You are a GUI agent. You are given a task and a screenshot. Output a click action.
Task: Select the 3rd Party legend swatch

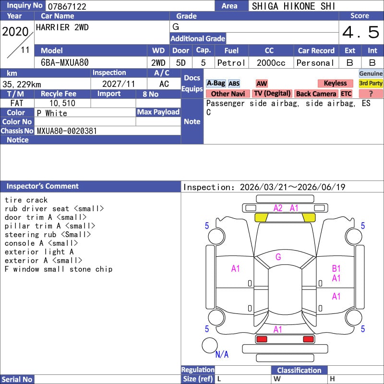pos(371,84)
